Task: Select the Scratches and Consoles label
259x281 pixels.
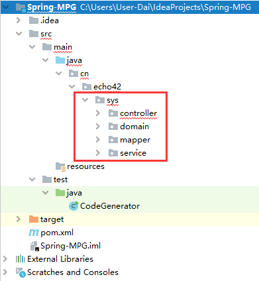Action: click(73, 272)
